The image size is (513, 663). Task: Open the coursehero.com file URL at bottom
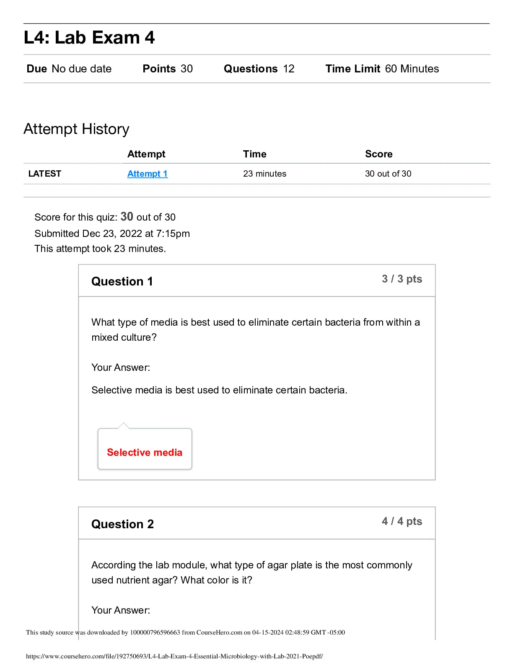(x=174, y=656)
